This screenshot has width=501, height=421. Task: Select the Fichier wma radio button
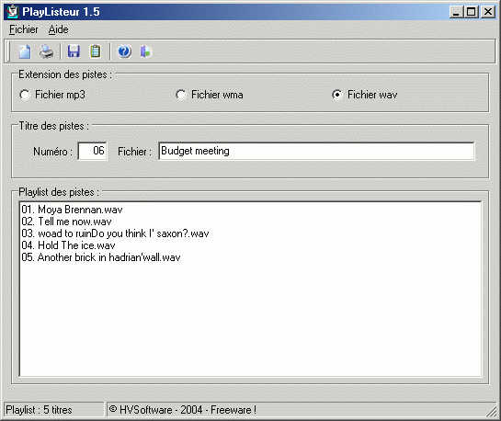(210, 95)
